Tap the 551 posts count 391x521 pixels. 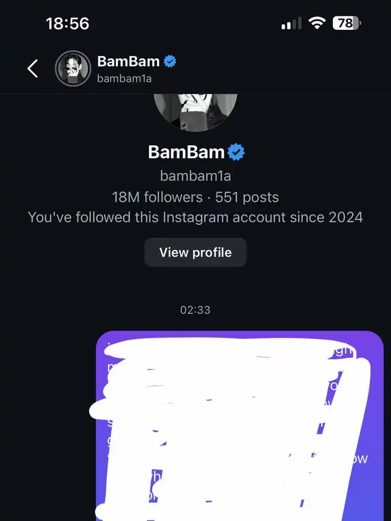[x=247, y=197]
